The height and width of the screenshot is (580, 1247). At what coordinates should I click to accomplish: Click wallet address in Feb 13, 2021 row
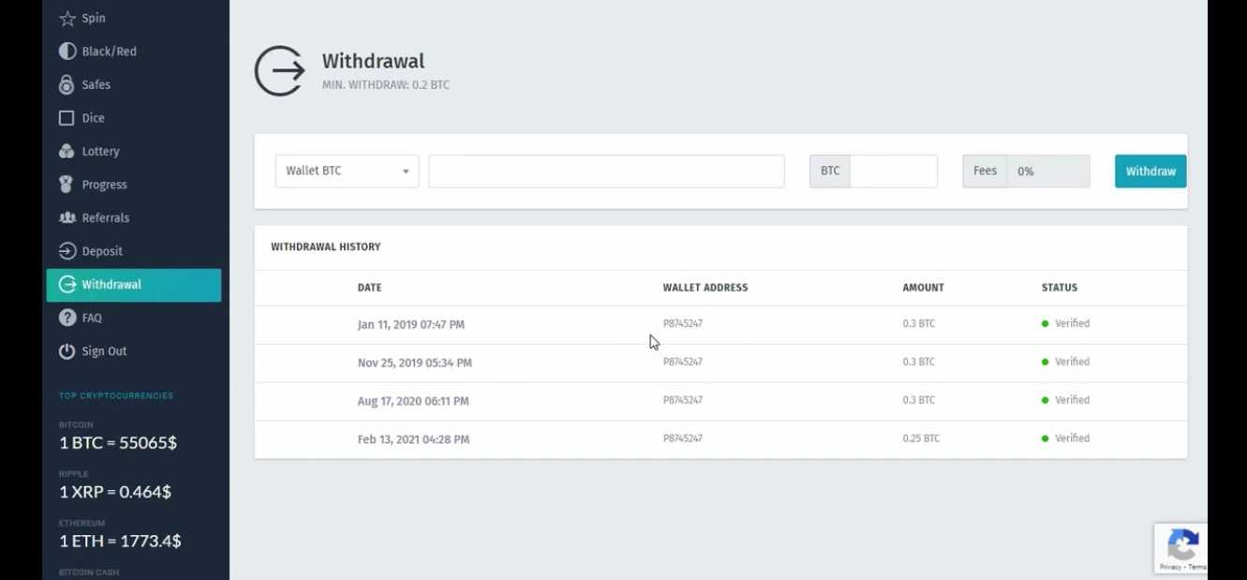[683, 439]
